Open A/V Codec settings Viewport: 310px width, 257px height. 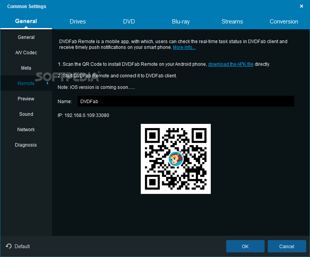[26, 53]
